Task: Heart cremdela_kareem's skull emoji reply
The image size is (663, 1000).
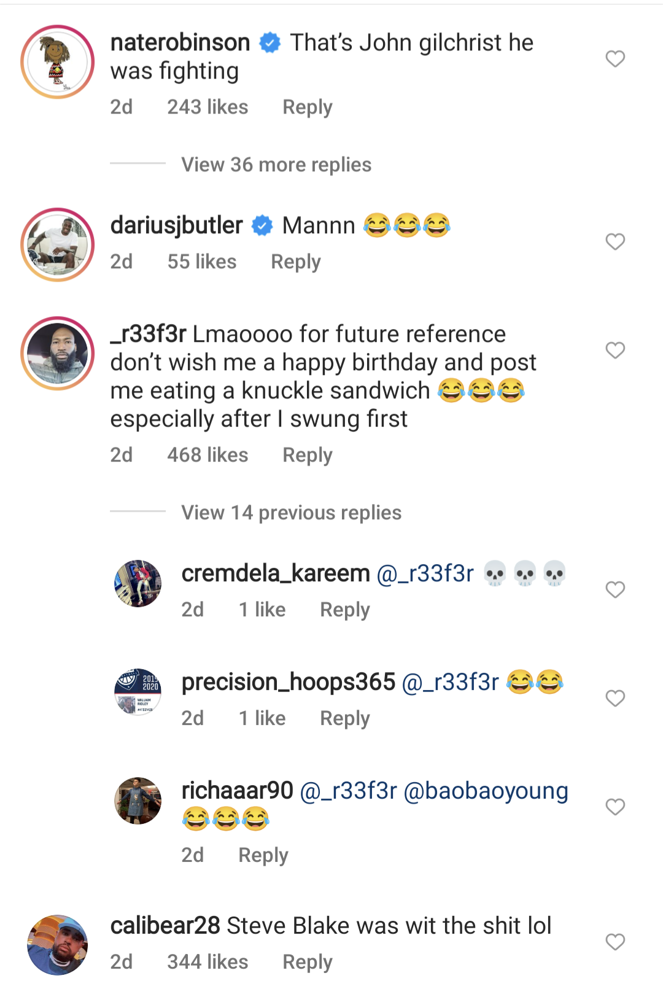Action: [615, 590]
